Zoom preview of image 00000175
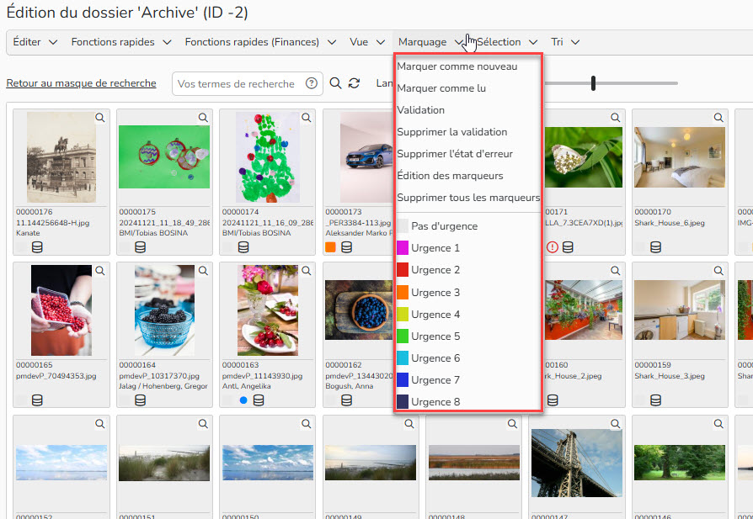Screen dimensions: 753x519 point(203,118)
